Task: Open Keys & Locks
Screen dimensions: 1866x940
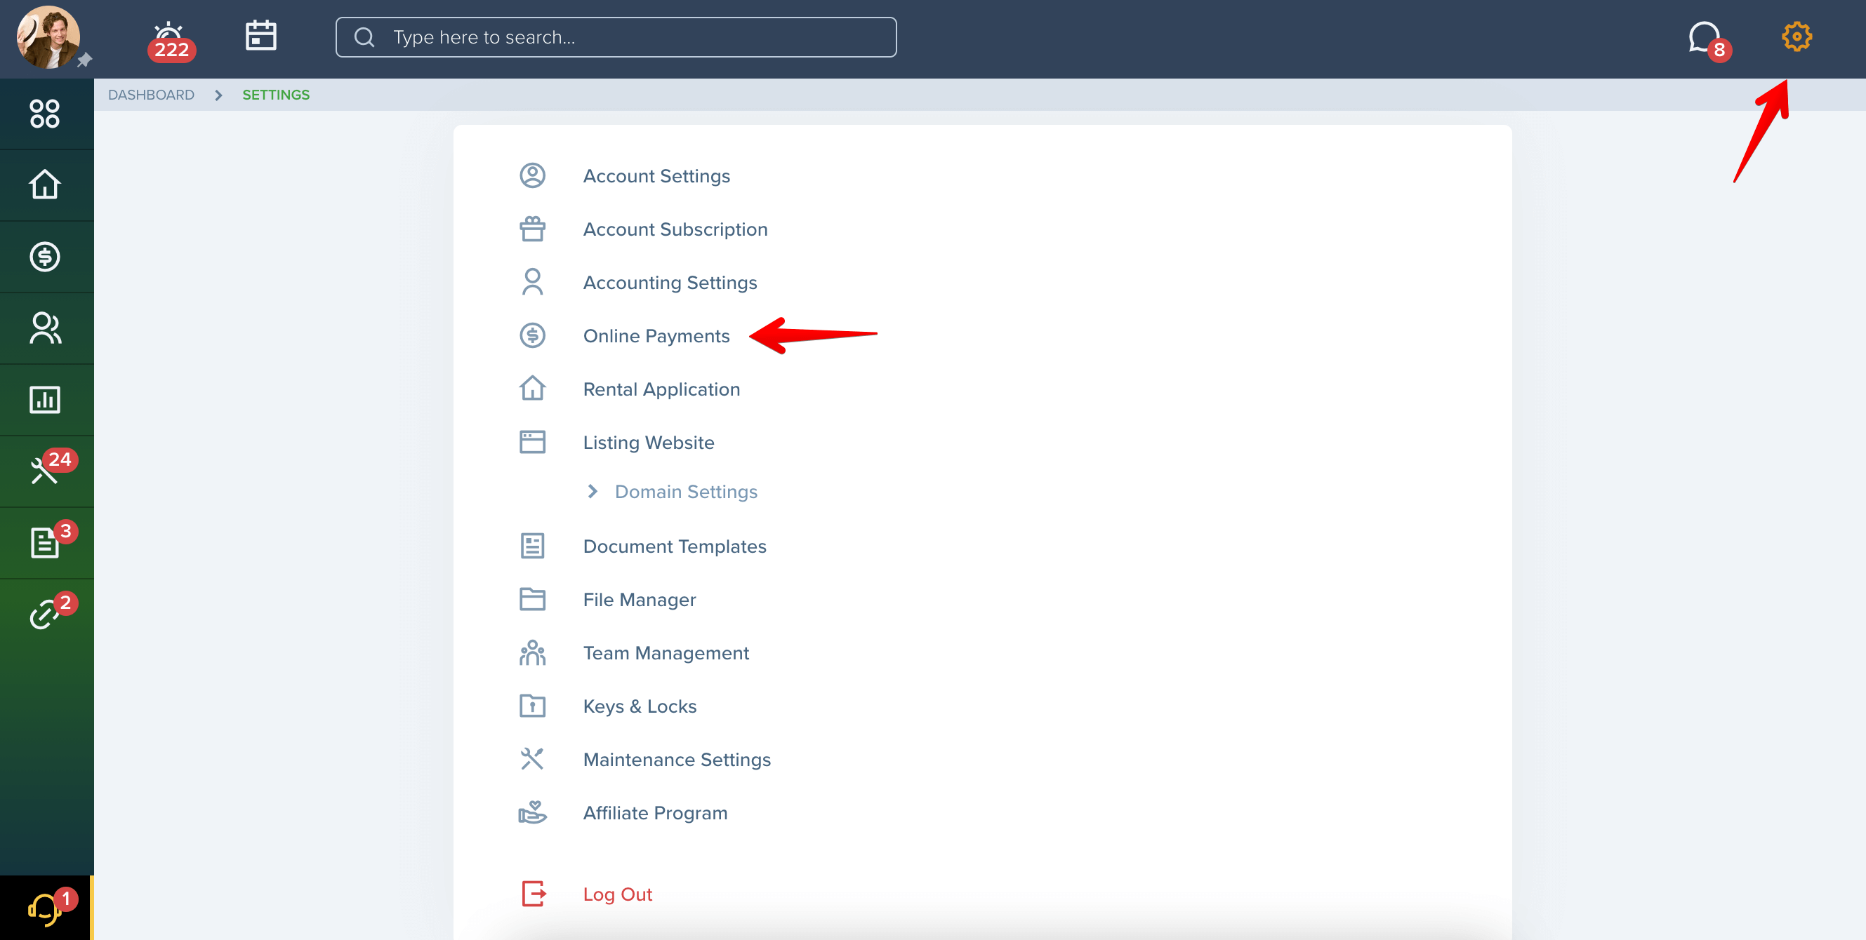Action: (640, 706)
